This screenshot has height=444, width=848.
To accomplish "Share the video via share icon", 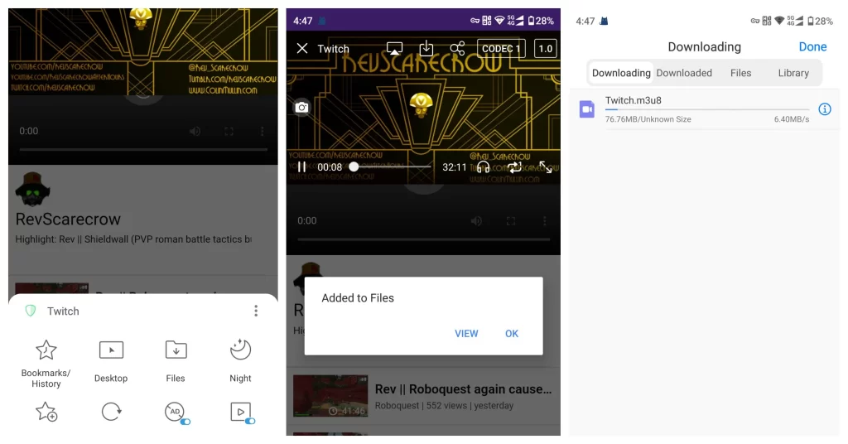I will tap(457, 49).
